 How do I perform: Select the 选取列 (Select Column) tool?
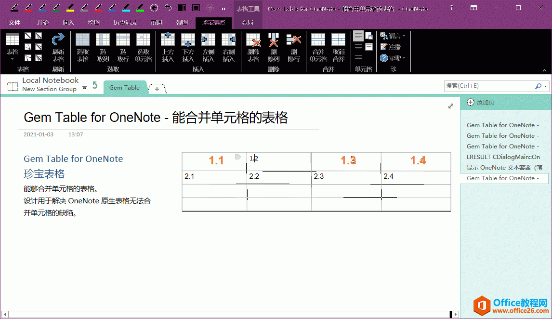click(103, 40)
